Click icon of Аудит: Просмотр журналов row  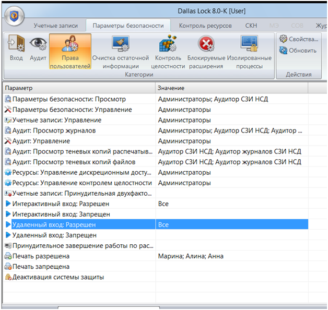tap(8, 130)
